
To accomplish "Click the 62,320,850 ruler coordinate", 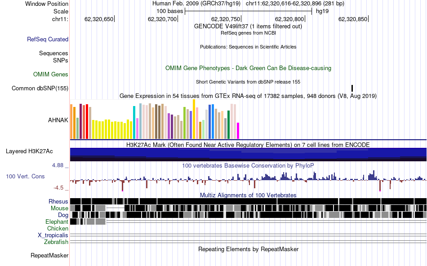I will click(353, 19).
